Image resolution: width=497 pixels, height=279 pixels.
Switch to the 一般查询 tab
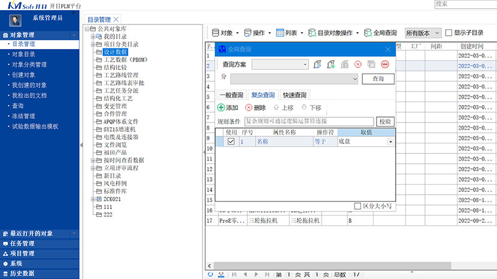pyautogui.click(x=231, y=95)
